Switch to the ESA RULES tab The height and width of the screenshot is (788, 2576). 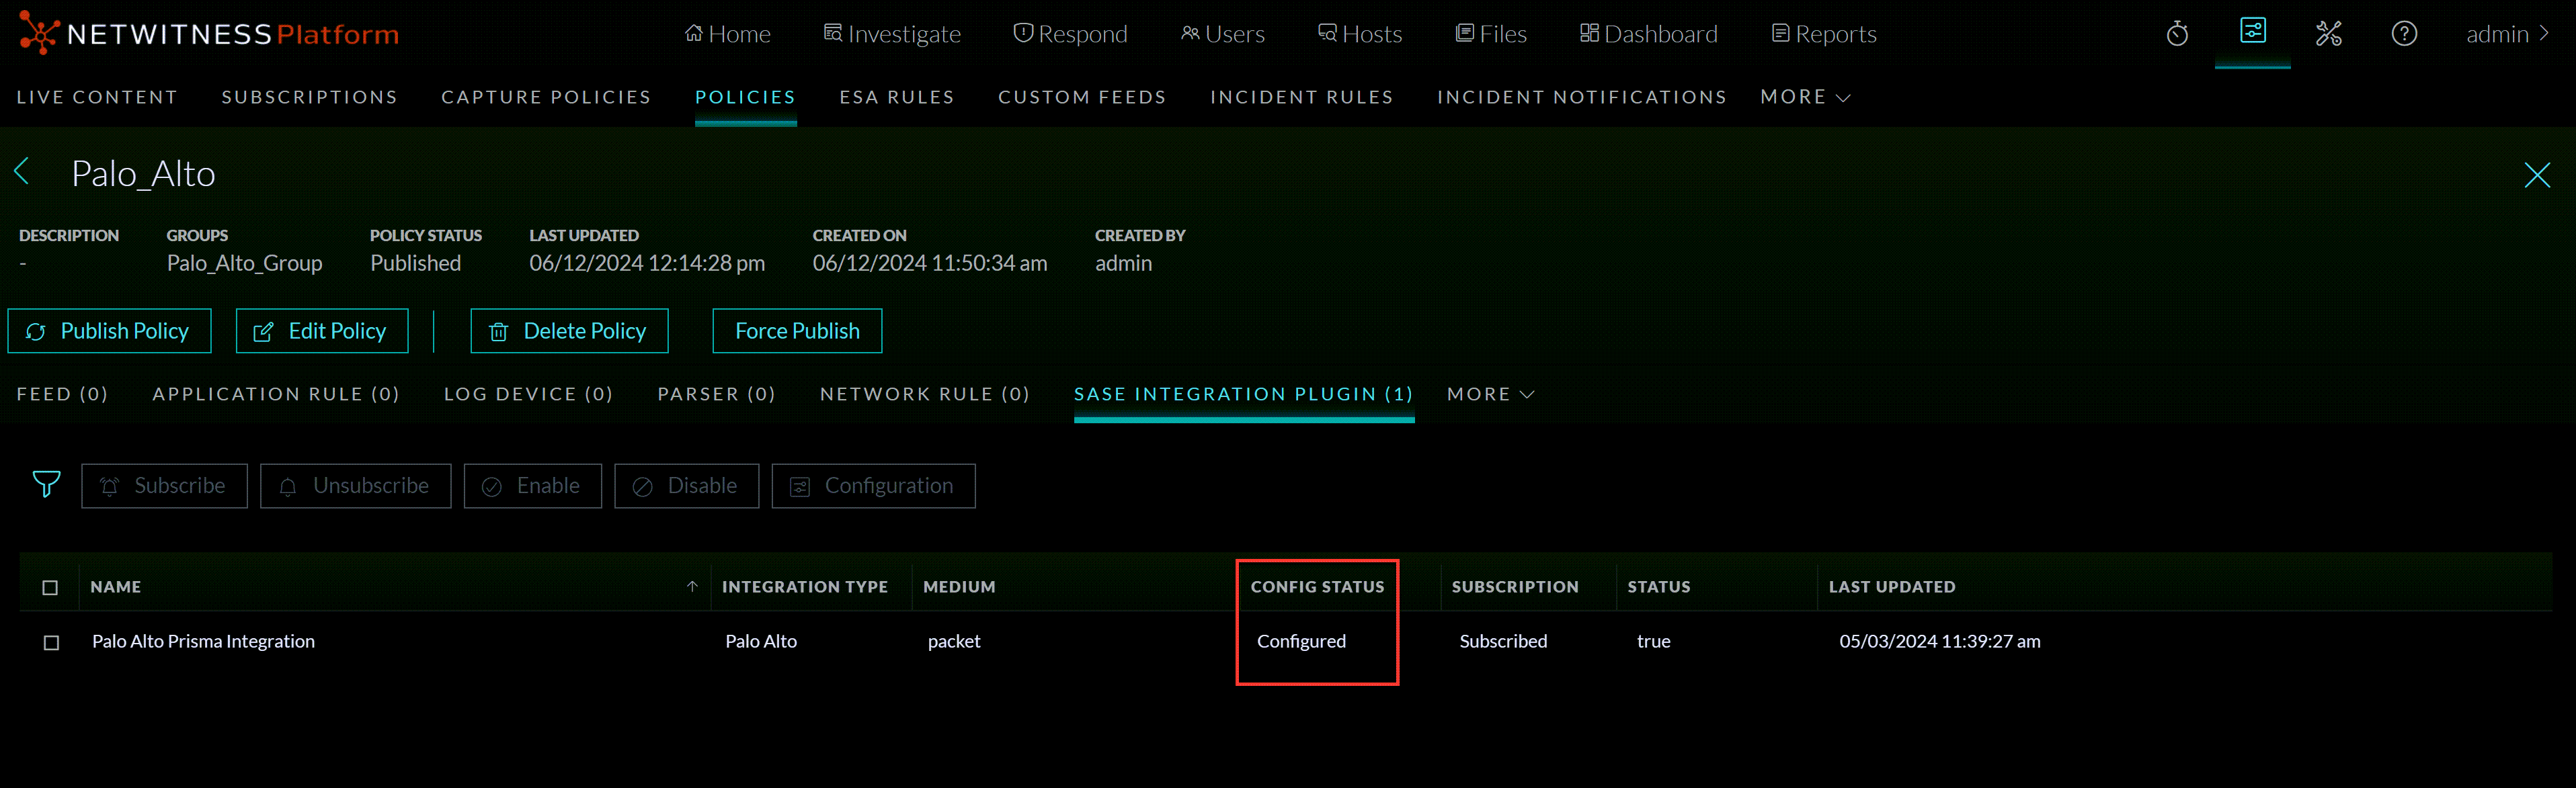896,97
